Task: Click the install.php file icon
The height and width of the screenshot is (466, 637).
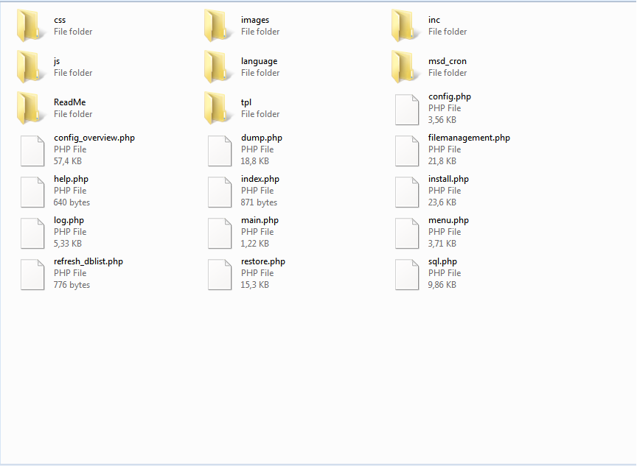Action: (407, 192)
